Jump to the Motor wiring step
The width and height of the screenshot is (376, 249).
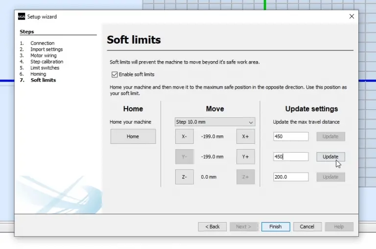(x=43, y=56)
